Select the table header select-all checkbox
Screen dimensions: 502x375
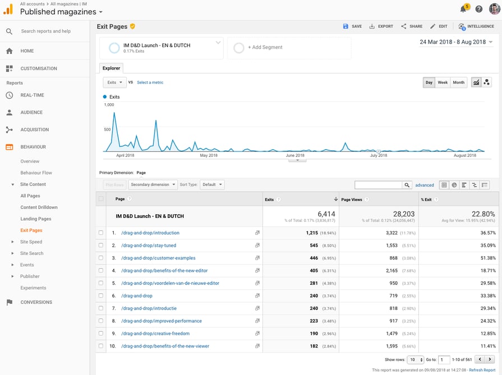click(101, 199)
